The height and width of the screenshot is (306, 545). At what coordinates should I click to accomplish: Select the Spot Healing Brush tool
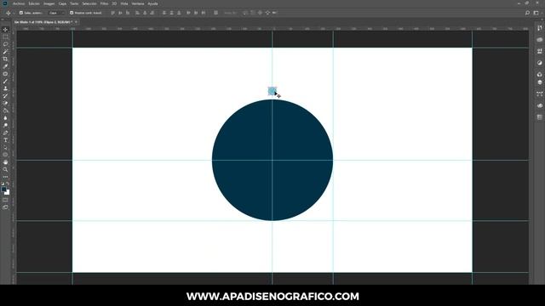(x=5, y=74)
